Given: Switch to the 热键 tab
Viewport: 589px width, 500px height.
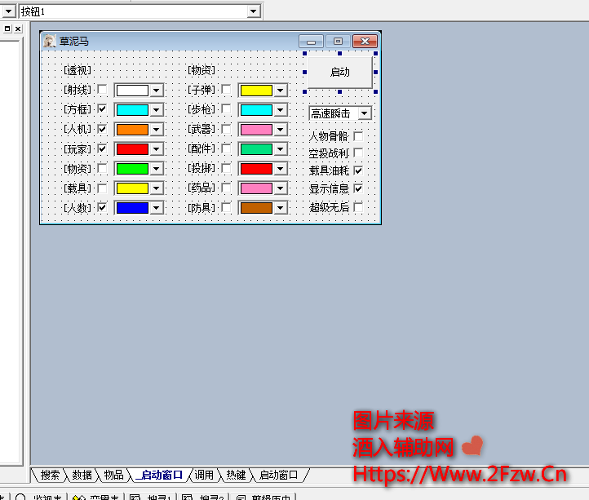Looking at the screenshot, I should [236, 475].
